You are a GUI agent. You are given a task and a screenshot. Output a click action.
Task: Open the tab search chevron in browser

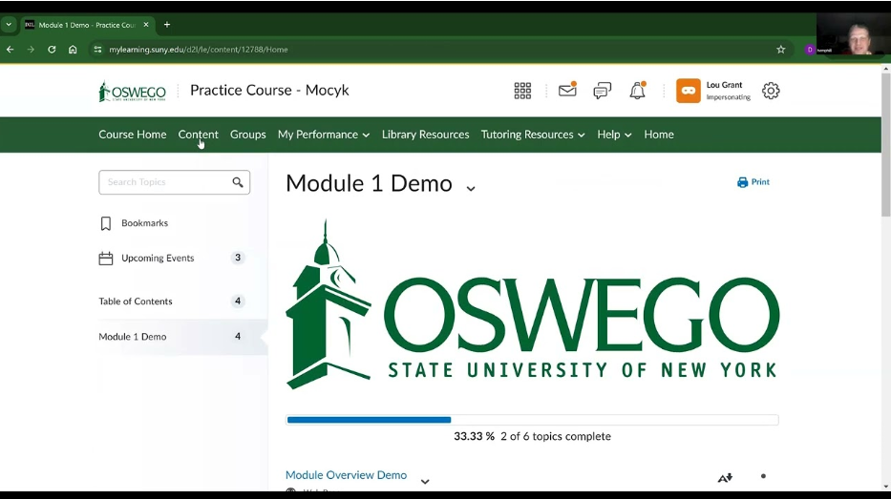point(9,25)
